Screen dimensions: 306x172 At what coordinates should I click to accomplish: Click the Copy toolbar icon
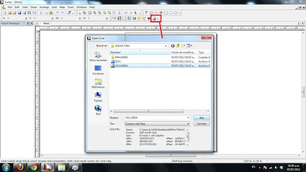(46, 13)
